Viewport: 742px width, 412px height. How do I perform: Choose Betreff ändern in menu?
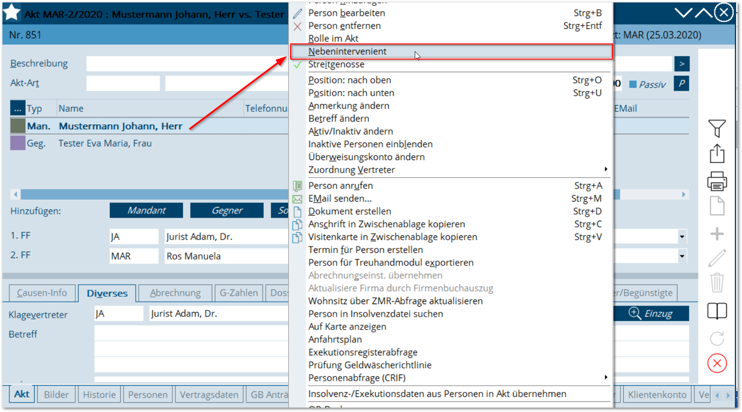pyautogui.click(x=451, y=119)
